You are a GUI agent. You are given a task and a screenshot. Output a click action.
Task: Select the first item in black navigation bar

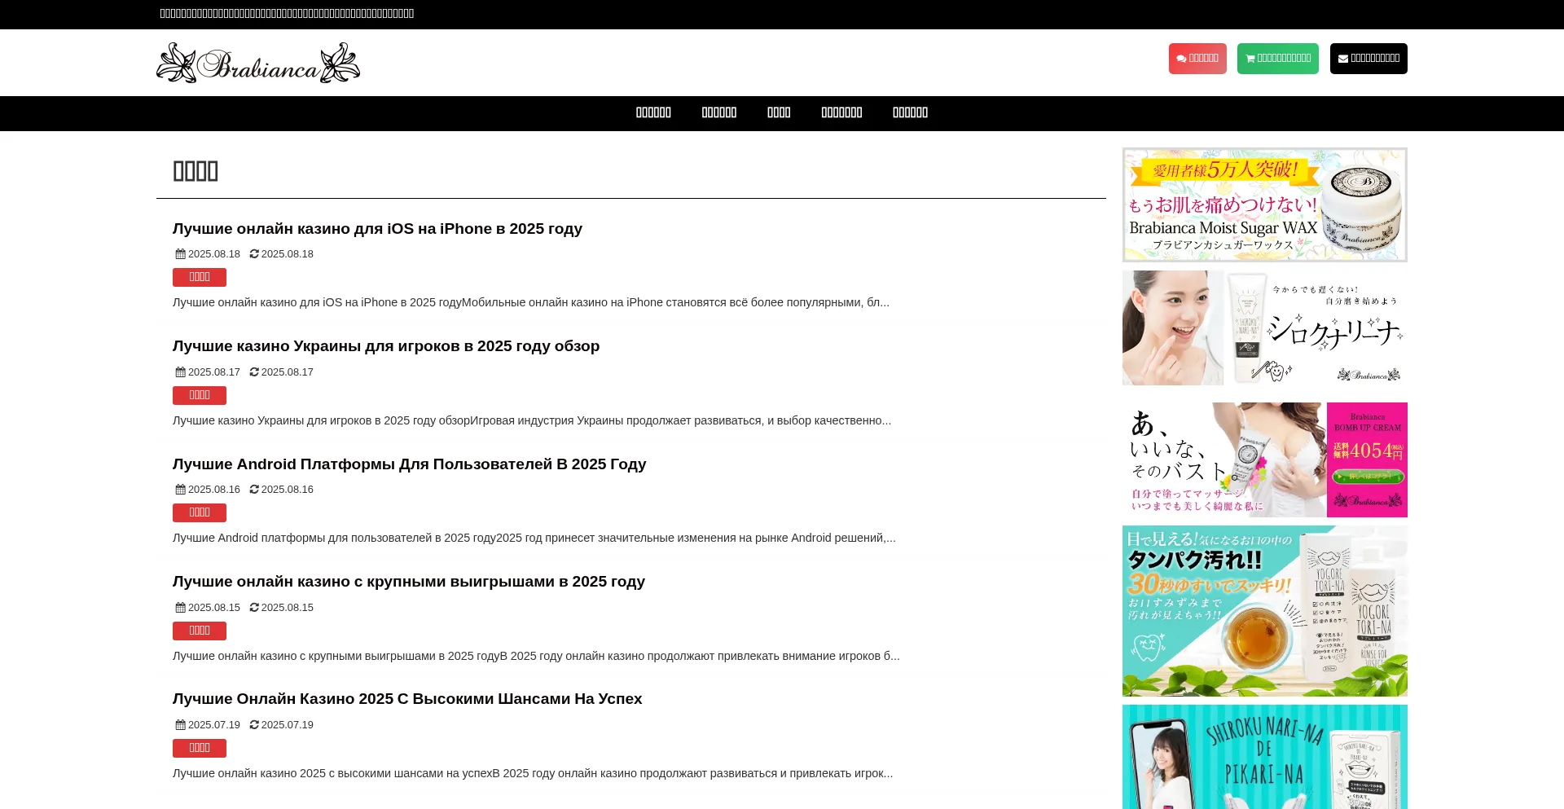coord(653,113)
